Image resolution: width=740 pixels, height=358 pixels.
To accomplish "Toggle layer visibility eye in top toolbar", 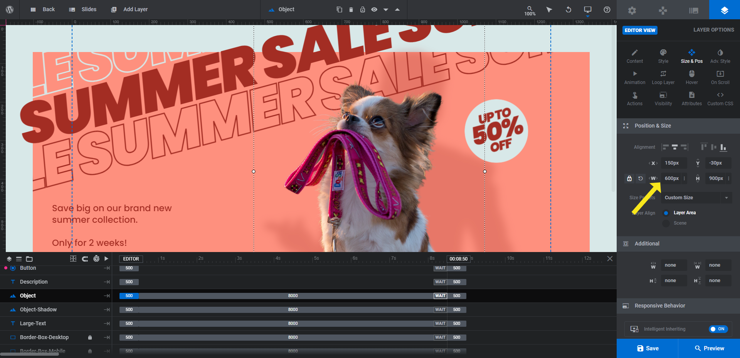I will [x=374, y=10].
